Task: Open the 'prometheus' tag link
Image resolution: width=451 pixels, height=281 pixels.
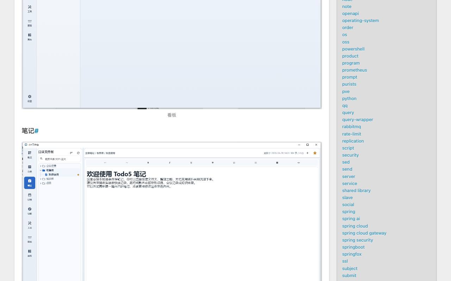Action: pyautogui.click(x=354, y=70)
